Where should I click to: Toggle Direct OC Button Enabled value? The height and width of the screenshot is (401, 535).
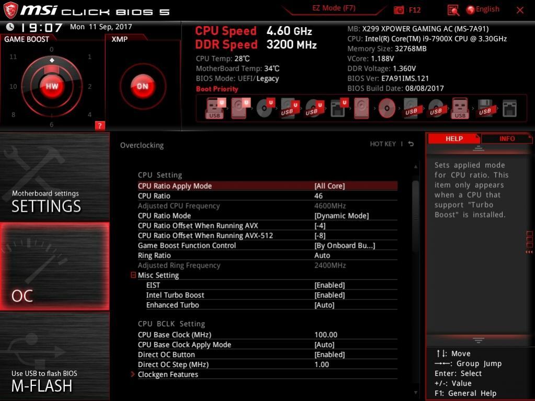tap(329, 354)
